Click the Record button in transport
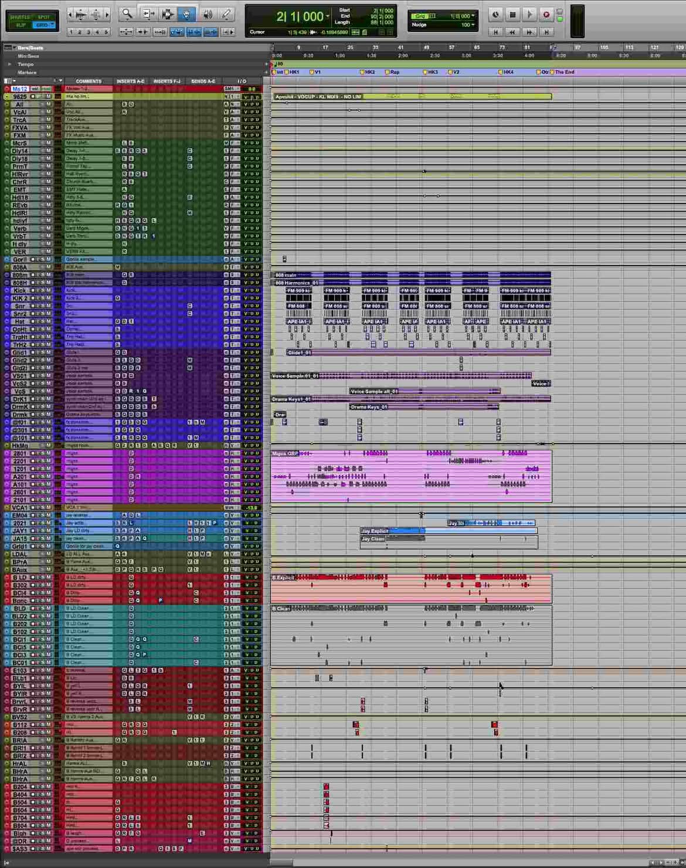 (x=546, y=15)
